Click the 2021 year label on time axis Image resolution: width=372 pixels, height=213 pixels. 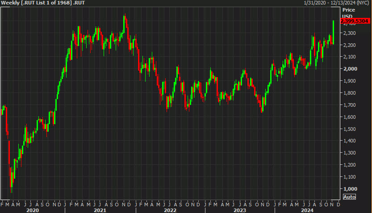pos(100,210)
